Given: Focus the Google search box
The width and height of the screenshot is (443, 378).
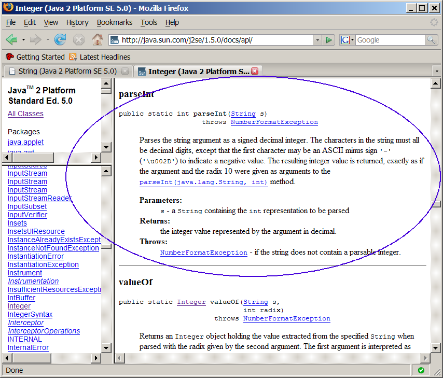Looking at the screenshot, I should pyautogui.click(x=390, y=40).
